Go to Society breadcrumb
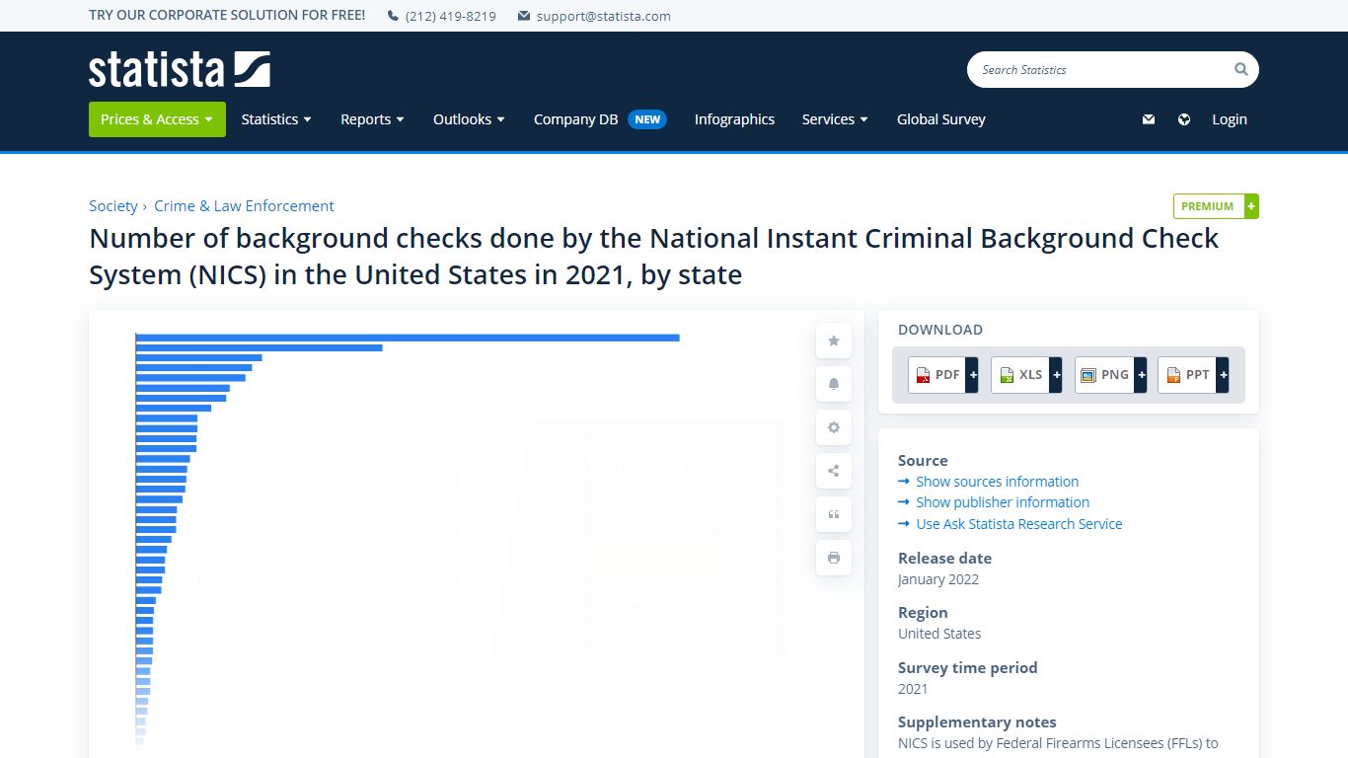 coord(113,205)
